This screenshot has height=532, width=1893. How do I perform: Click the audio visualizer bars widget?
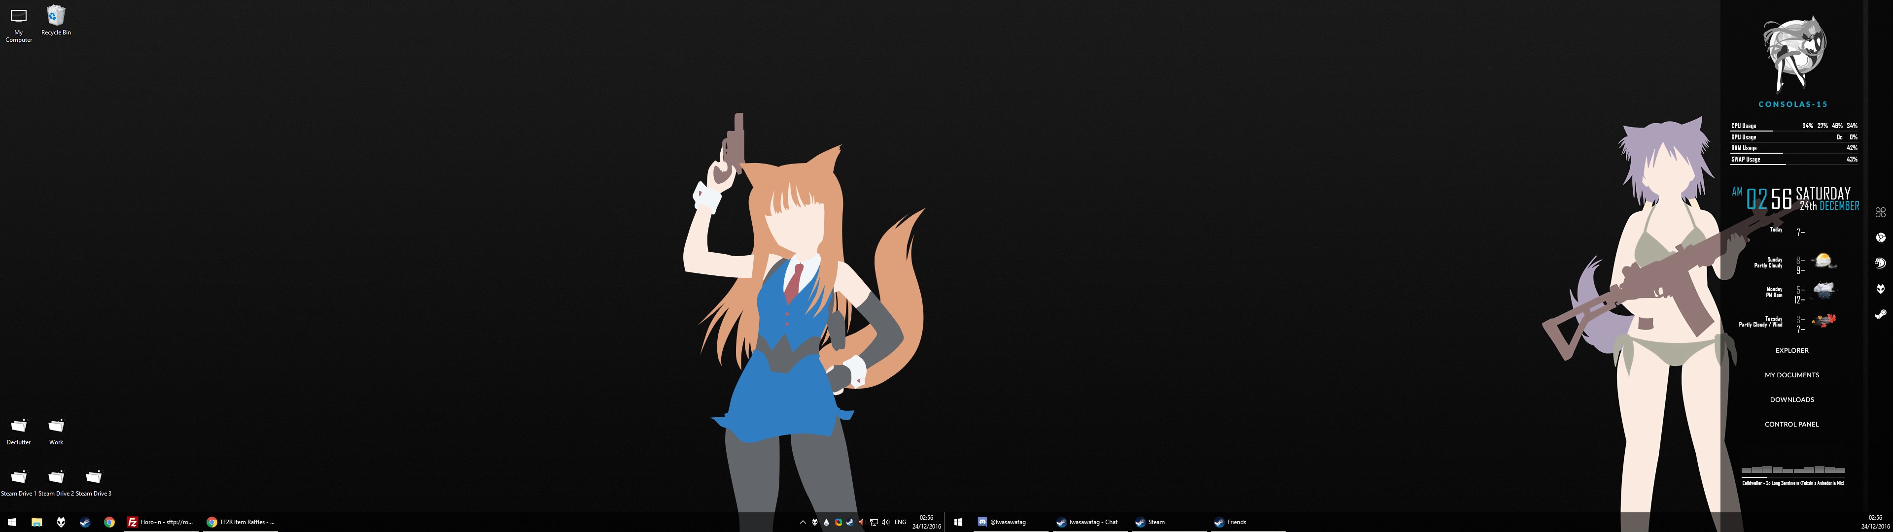[1793, 469]
